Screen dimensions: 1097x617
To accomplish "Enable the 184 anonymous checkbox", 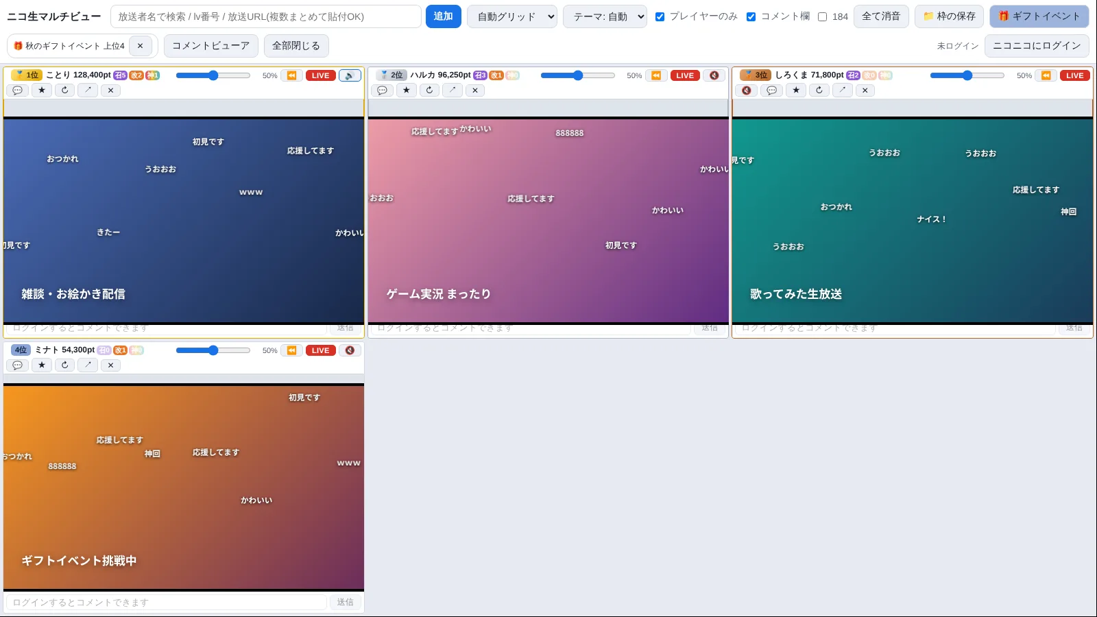I will (822, 16).
